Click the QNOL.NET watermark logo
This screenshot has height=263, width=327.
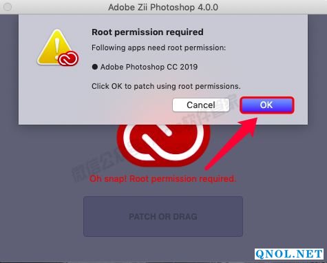[289, 254]
